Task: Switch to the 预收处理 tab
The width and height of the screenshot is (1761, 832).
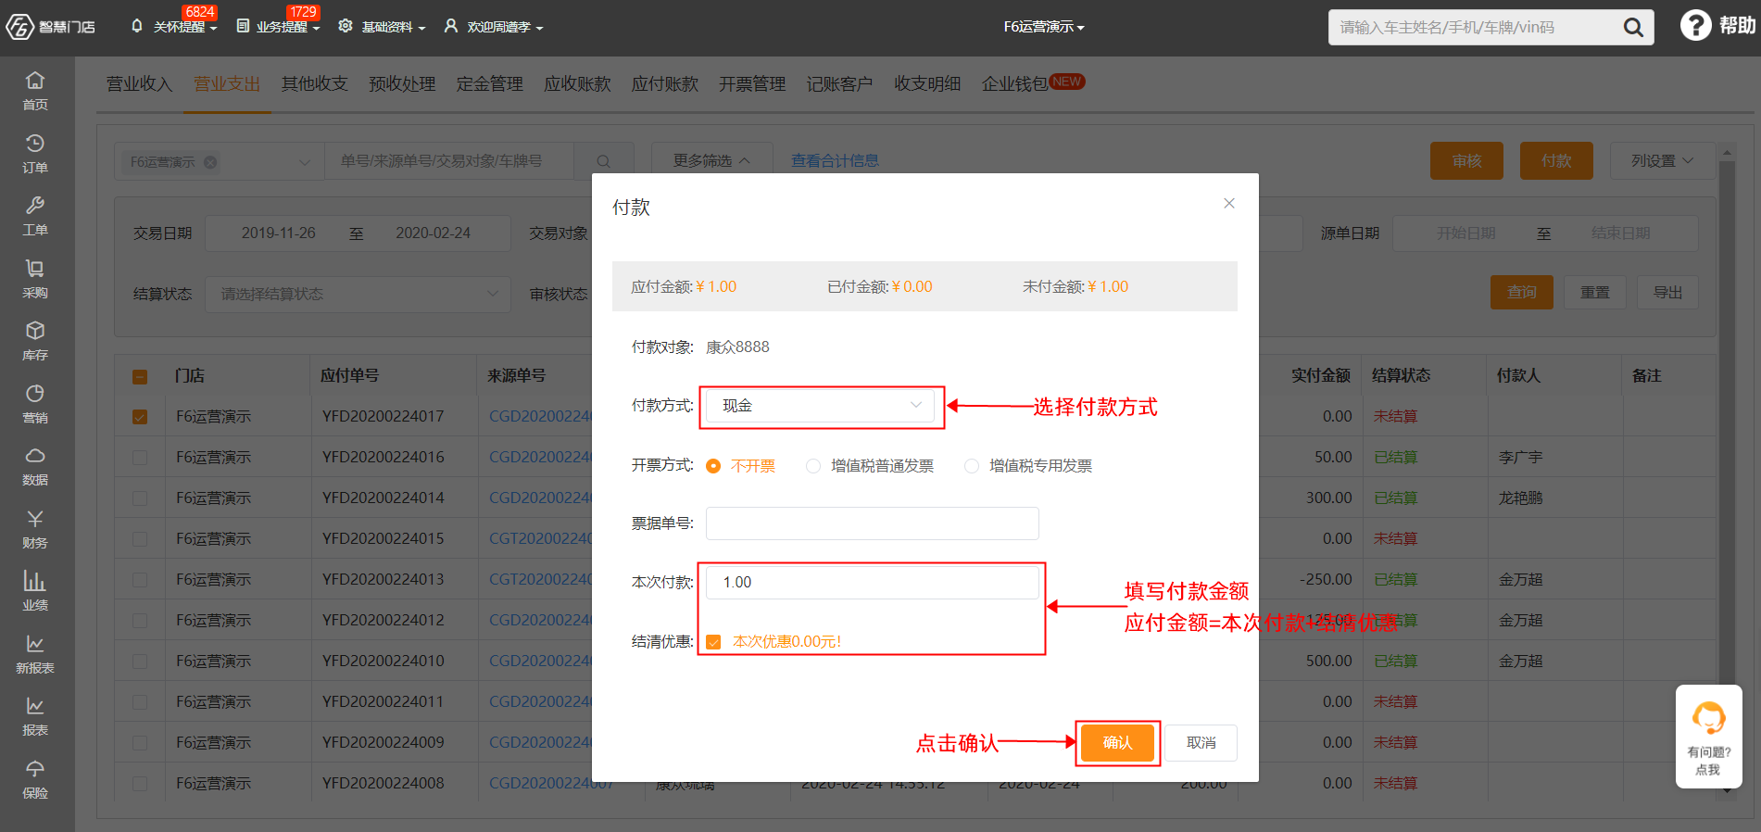Action: click(x=402, y=84)
